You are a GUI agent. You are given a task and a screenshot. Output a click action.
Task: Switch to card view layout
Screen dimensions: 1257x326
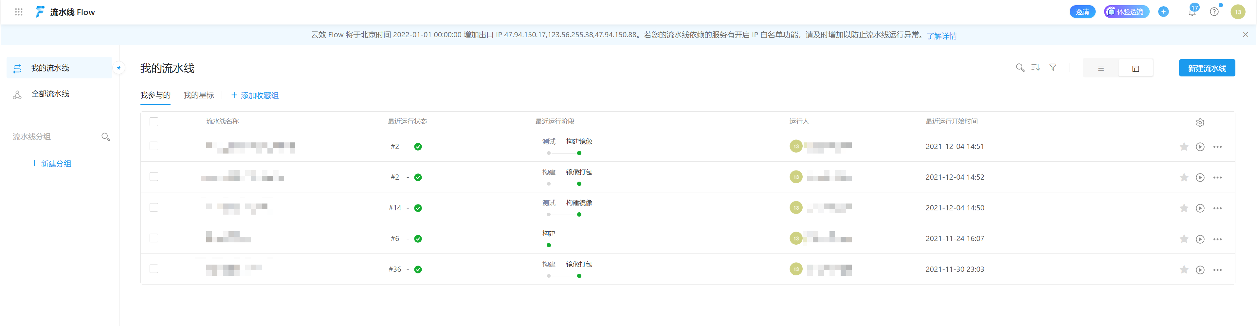[x=1135, y=69]
